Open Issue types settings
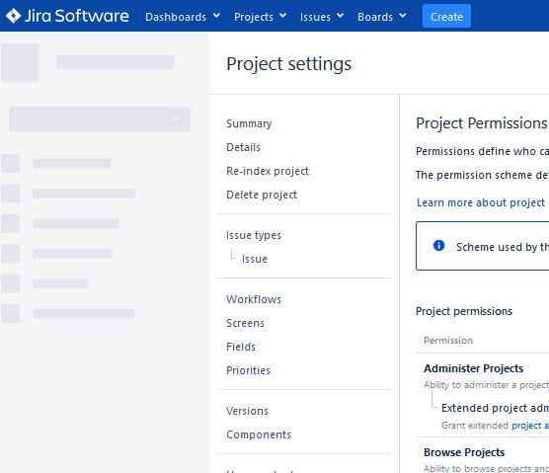This screenshot has width=549, height=473. [254, 235]
